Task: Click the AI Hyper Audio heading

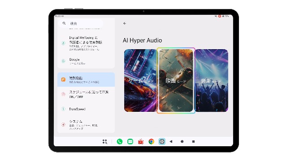Action: tap(143, 40)
